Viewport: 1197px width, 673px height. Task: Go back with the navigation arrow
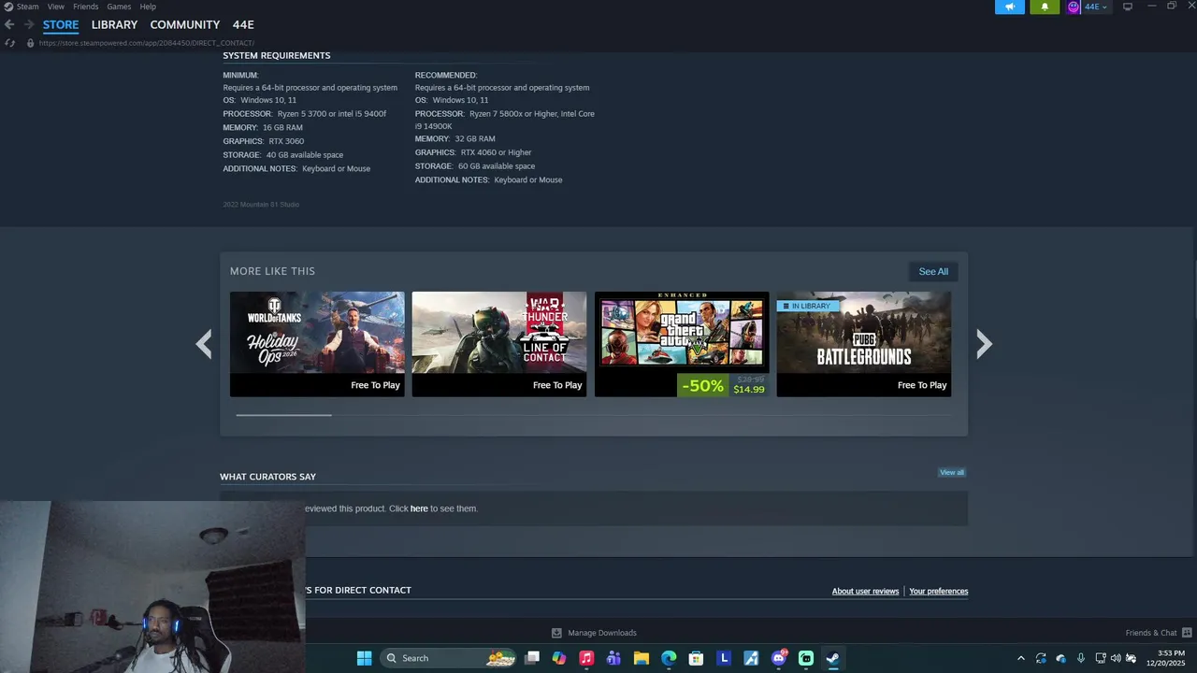coord(9,24)
